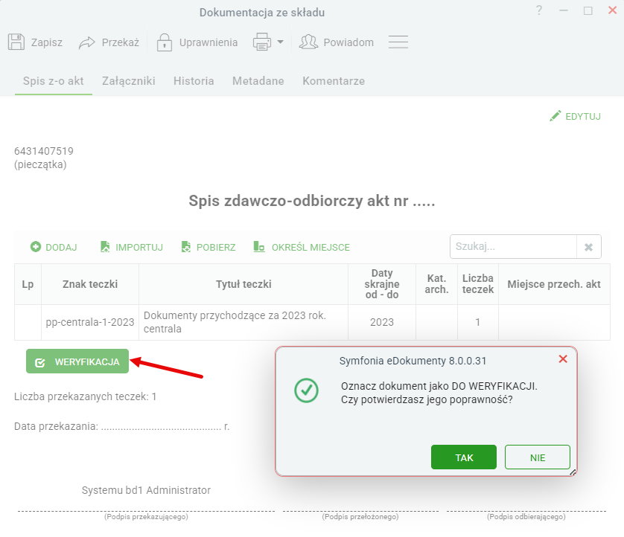Click the IMPORTUJ file icon
Image resolution: width=624 pixels, height=537 pixels.
[x=105, y=247]
